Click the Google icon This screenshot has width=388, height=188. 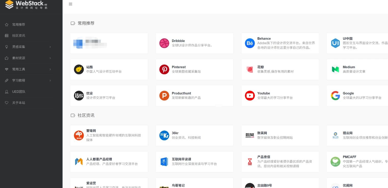pos(335,95)
